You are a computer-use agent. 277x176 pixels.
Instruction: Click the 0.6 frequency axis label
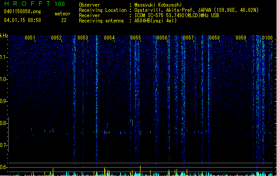4,167
